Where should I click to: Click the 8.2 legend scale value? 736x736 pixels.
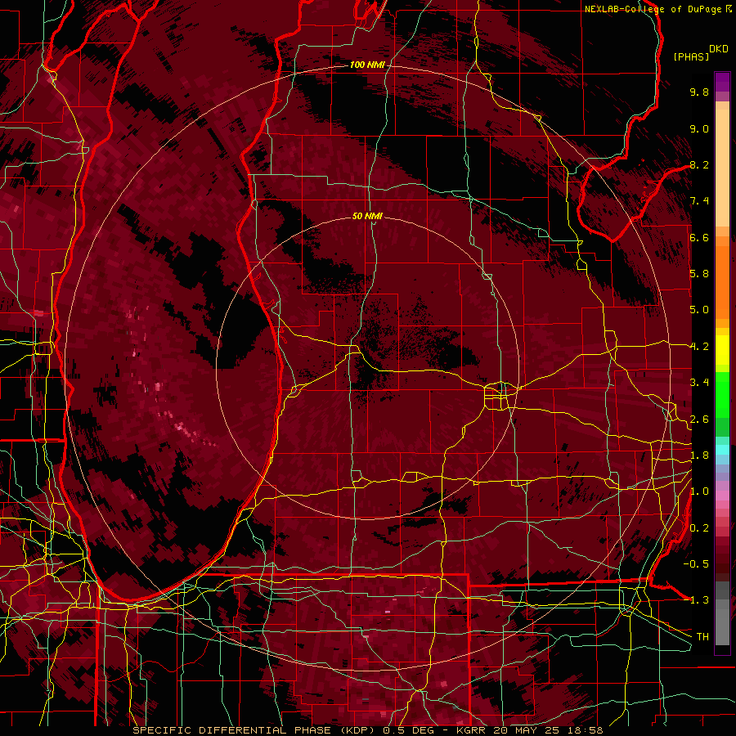click(699, 164)
